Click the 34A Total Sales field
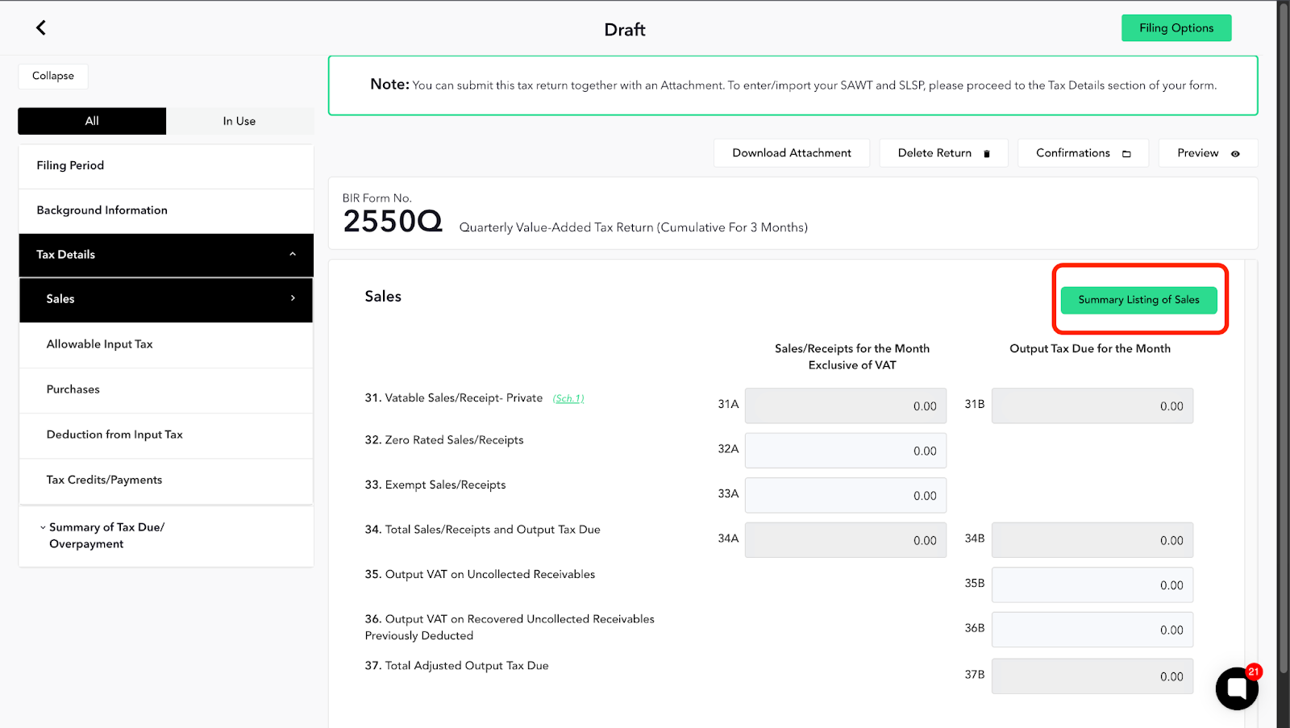 click(x=846, y=540)
